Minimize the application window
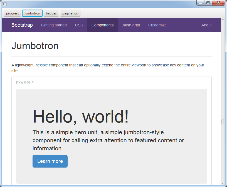 (x=200, y=3)
